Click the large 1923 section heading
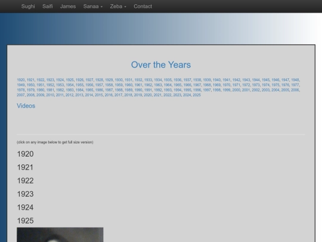The width and height of the screenshot is (322, 242). coord(25,194)
